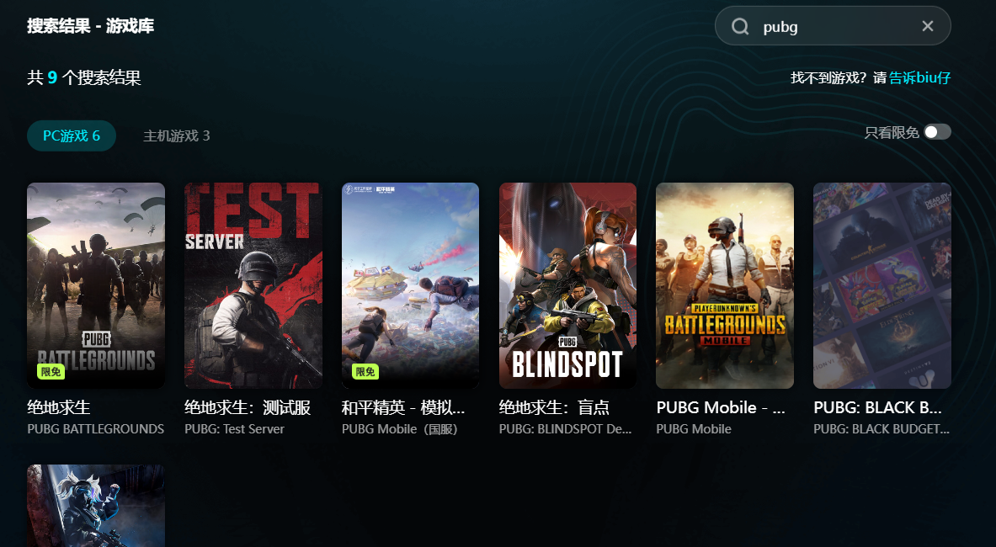Click the 绝地求生：盲点 title text
This screenshot has height=547, width=996.
[554, 407]
